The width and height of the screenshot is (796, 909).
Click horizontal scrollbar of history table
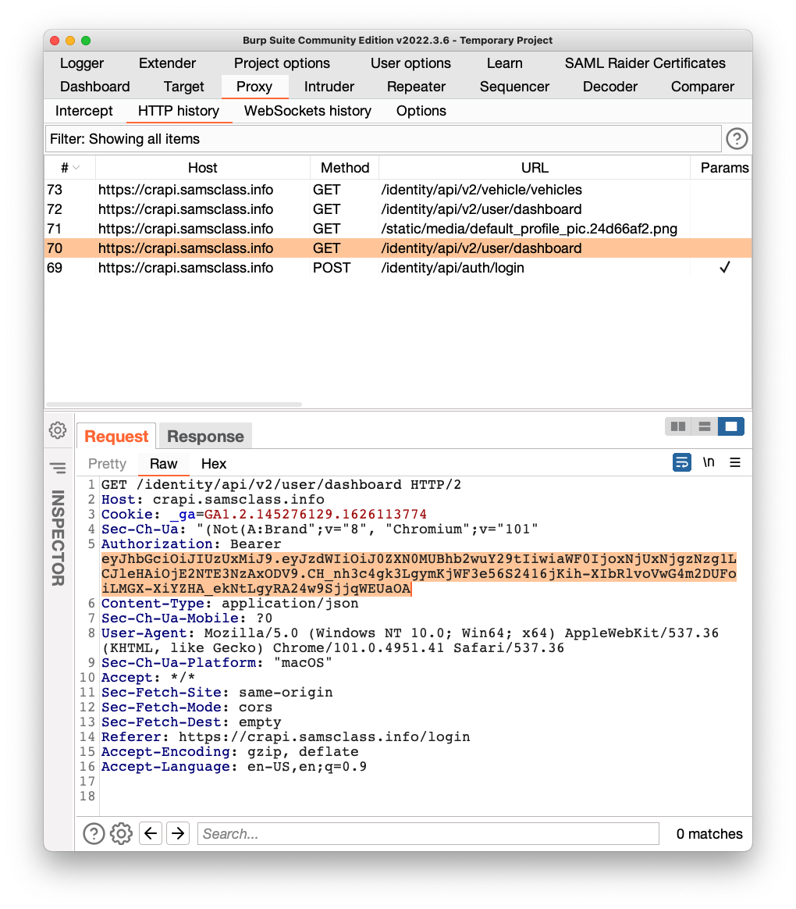coord(174,404)
